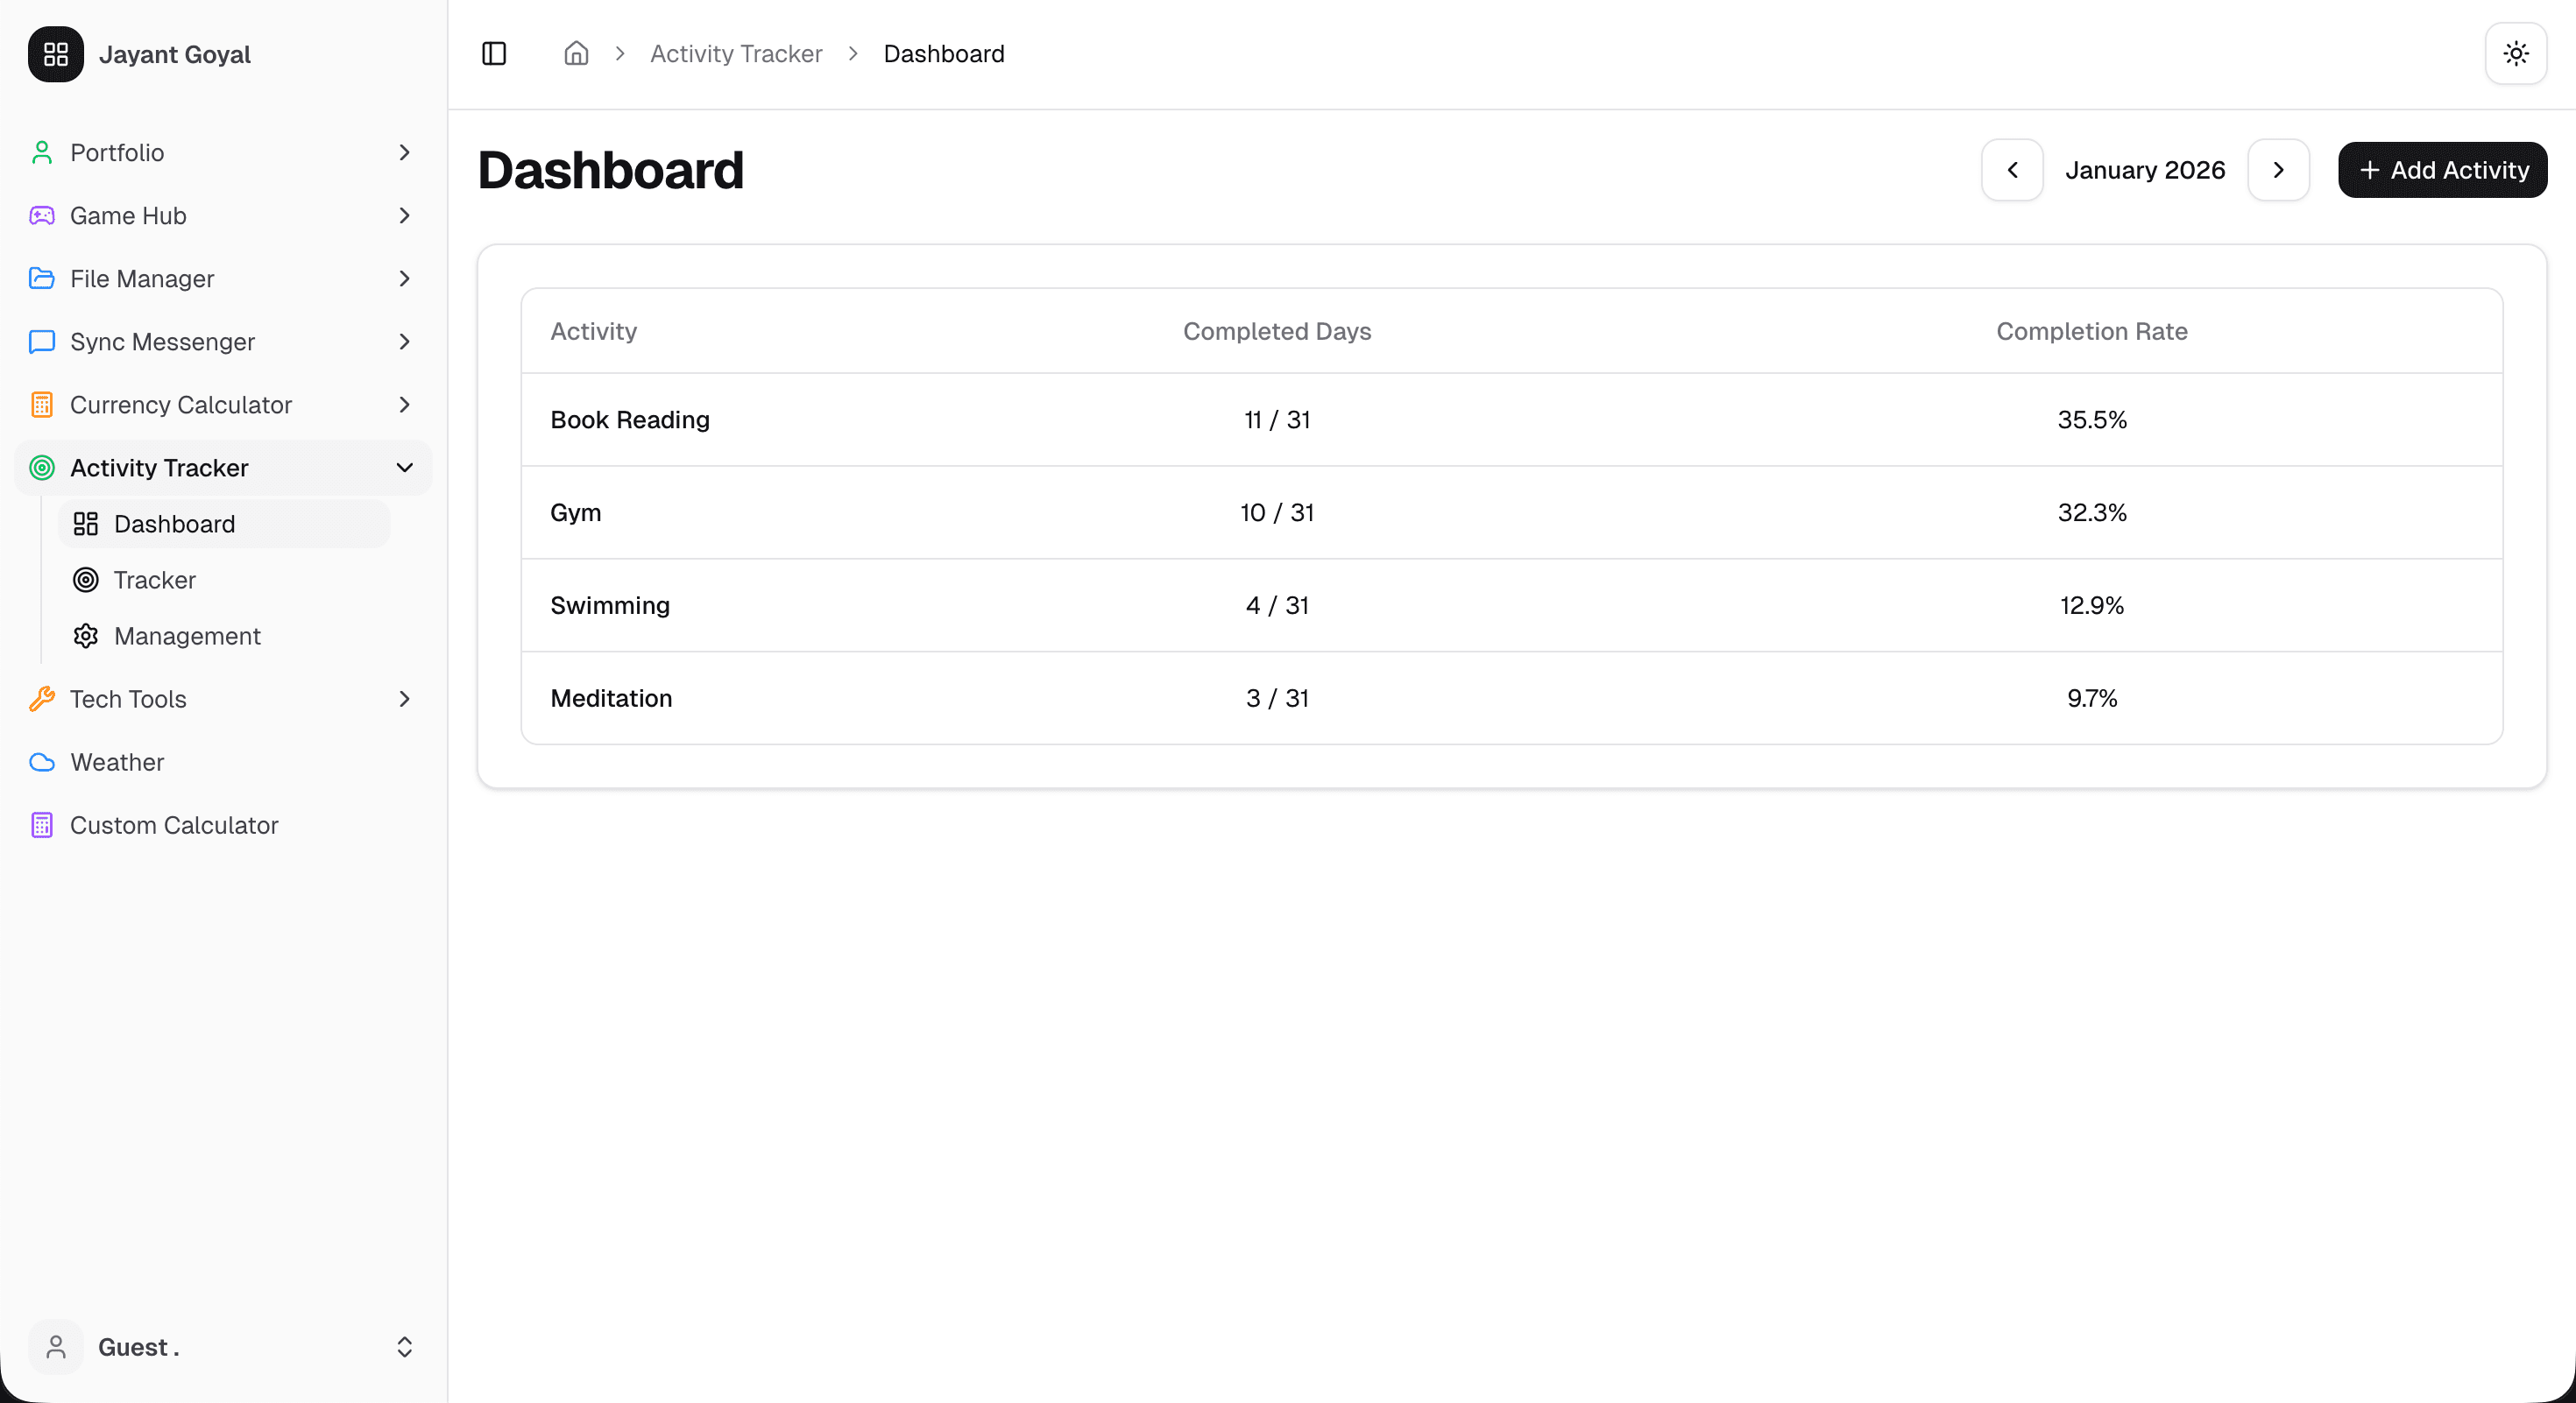The image size is (2576, 1403).
Task: Click the Game Hub controller icon
Action: point(42,215)
